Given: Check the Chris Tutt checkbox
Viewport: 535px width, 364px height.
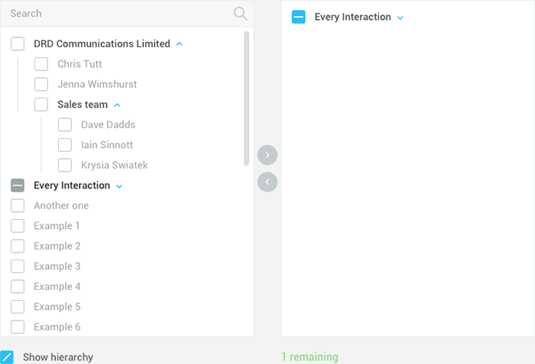Looking at the screenshot, I should (41, 64).
